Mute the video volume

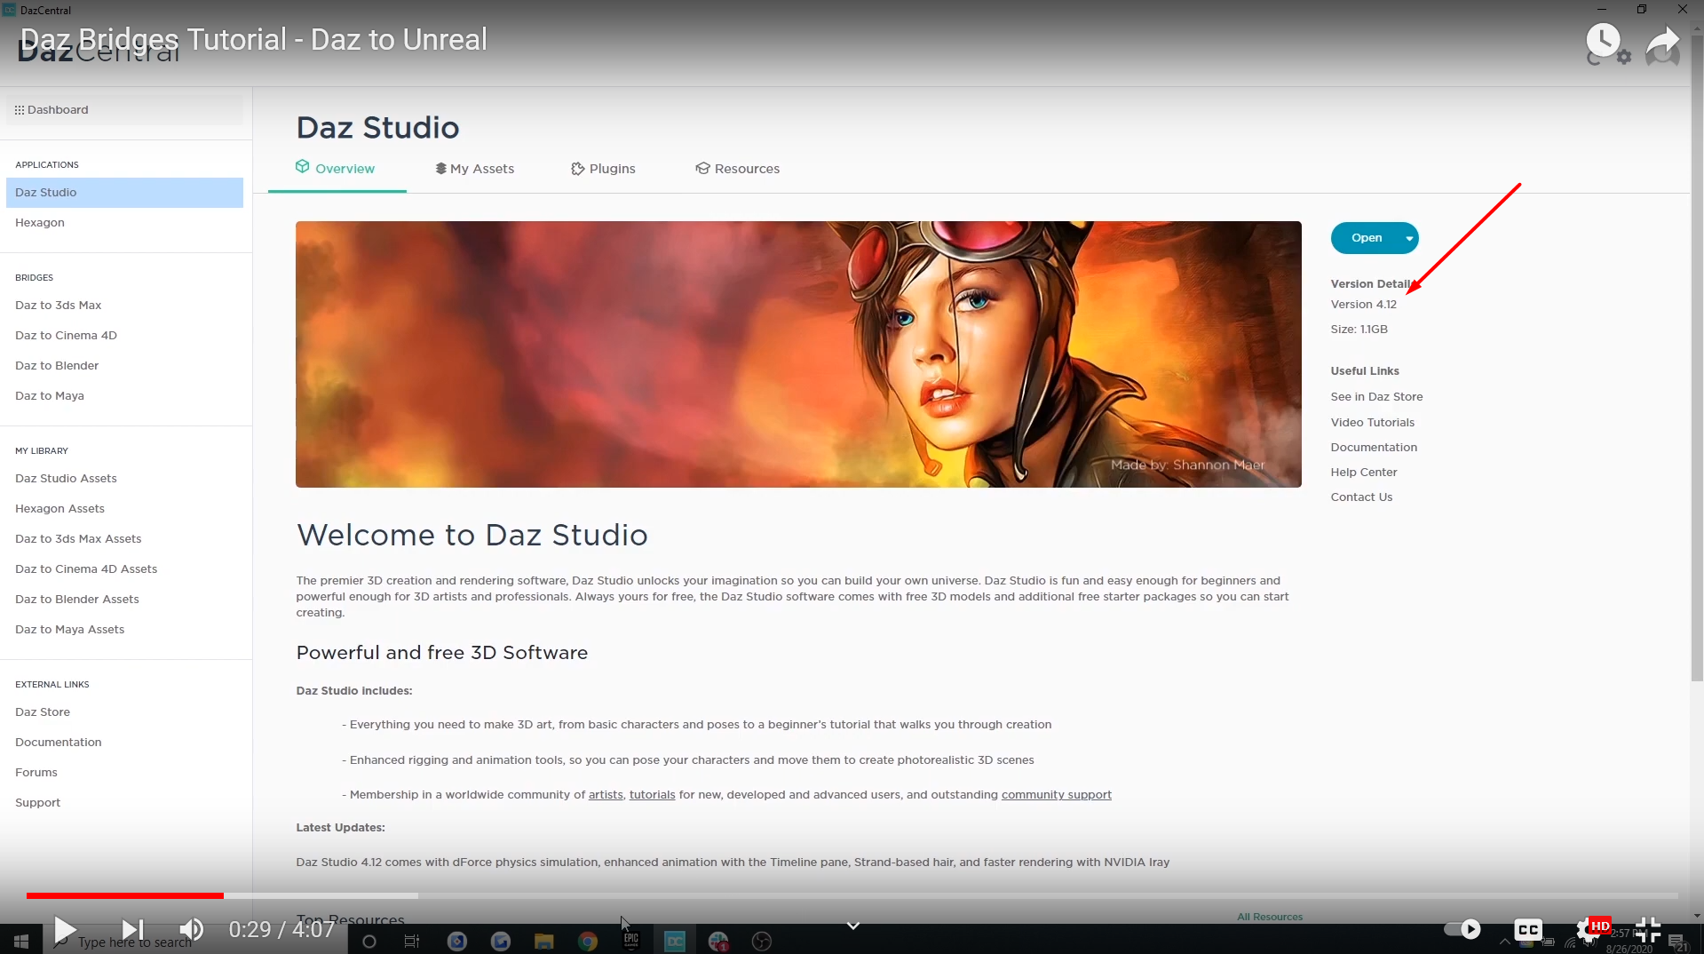(192, 930)
